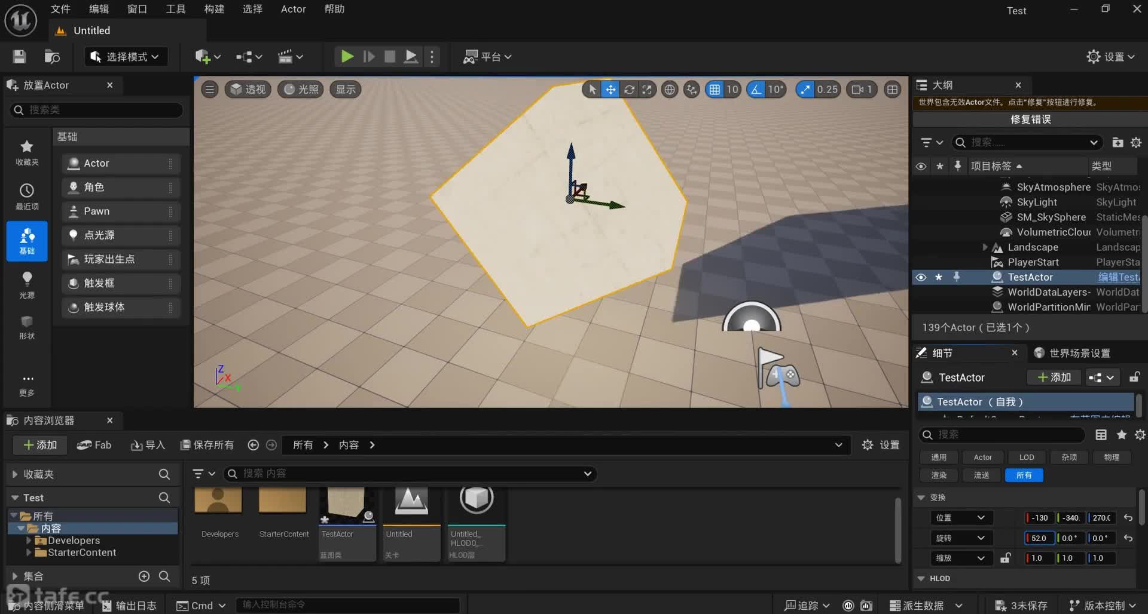Collapse the 变换 transform section
1148x614 pixels.
(x=921, y=498)
